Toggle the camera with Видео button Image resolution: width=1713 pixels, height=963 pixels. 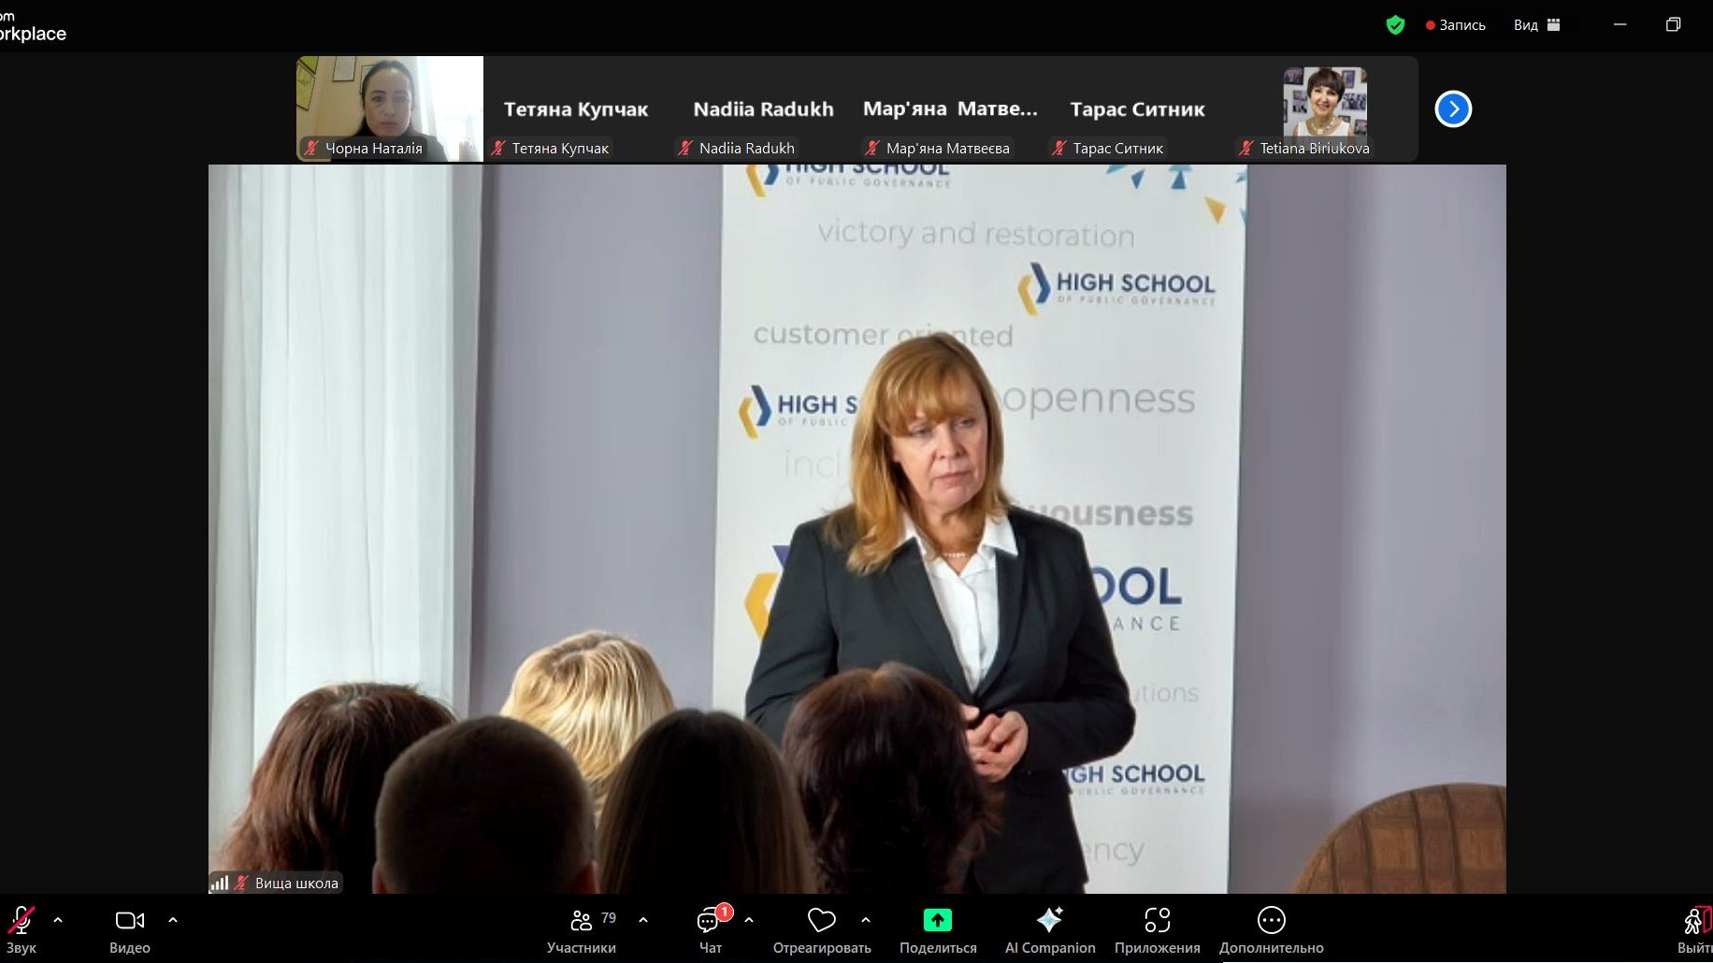(129, 922)
